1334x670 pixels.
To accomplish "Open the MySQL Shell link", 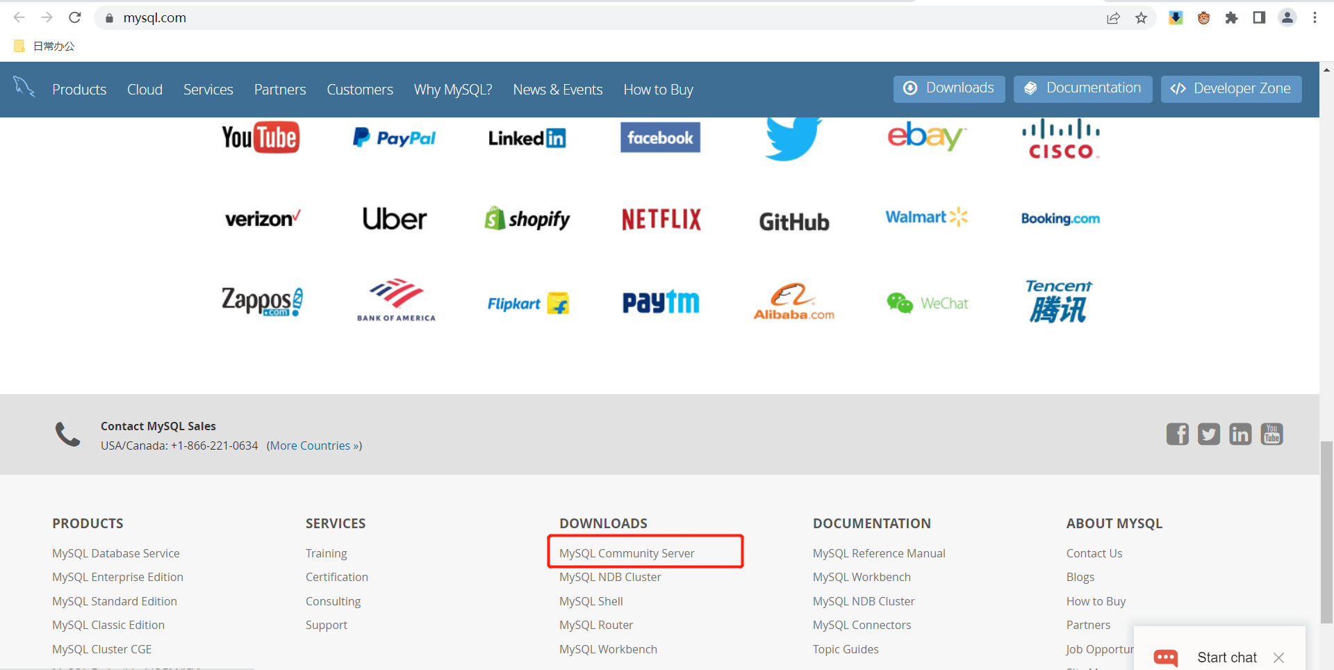I will (x=591, y=601).
